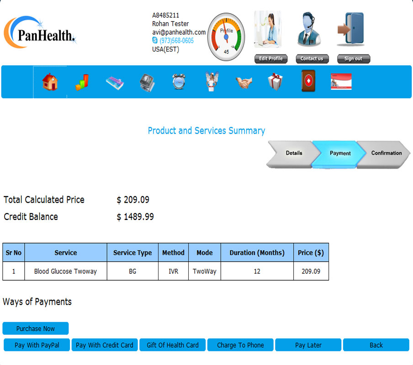The height and width of the screenshot is (365, 413).
Task: Click the pill organizer icon
Action: (114, 82)
